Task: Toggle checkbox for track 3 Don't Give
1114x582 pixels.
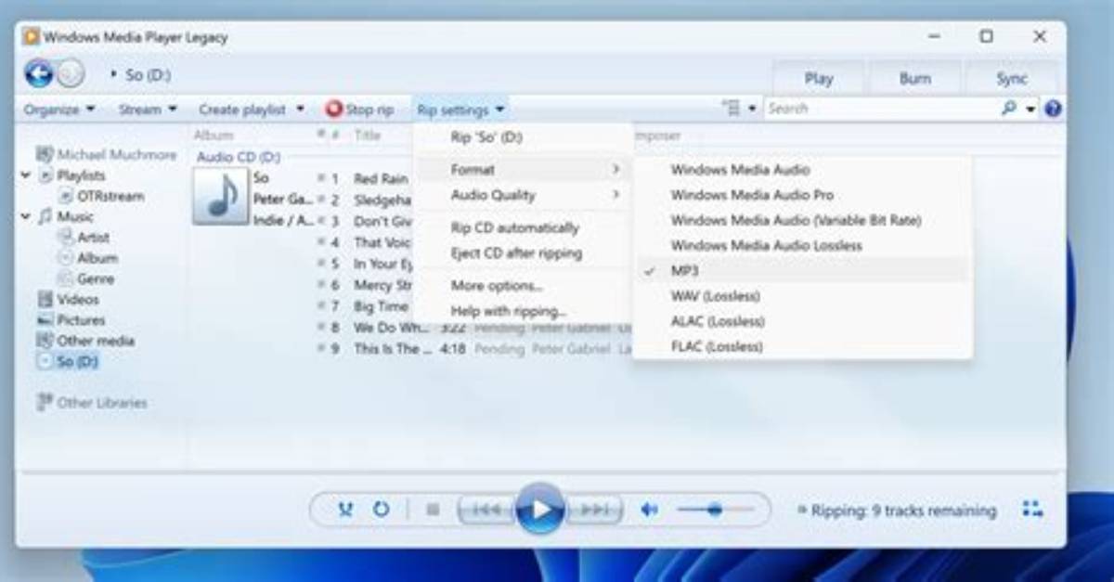Action: point(322,221)
